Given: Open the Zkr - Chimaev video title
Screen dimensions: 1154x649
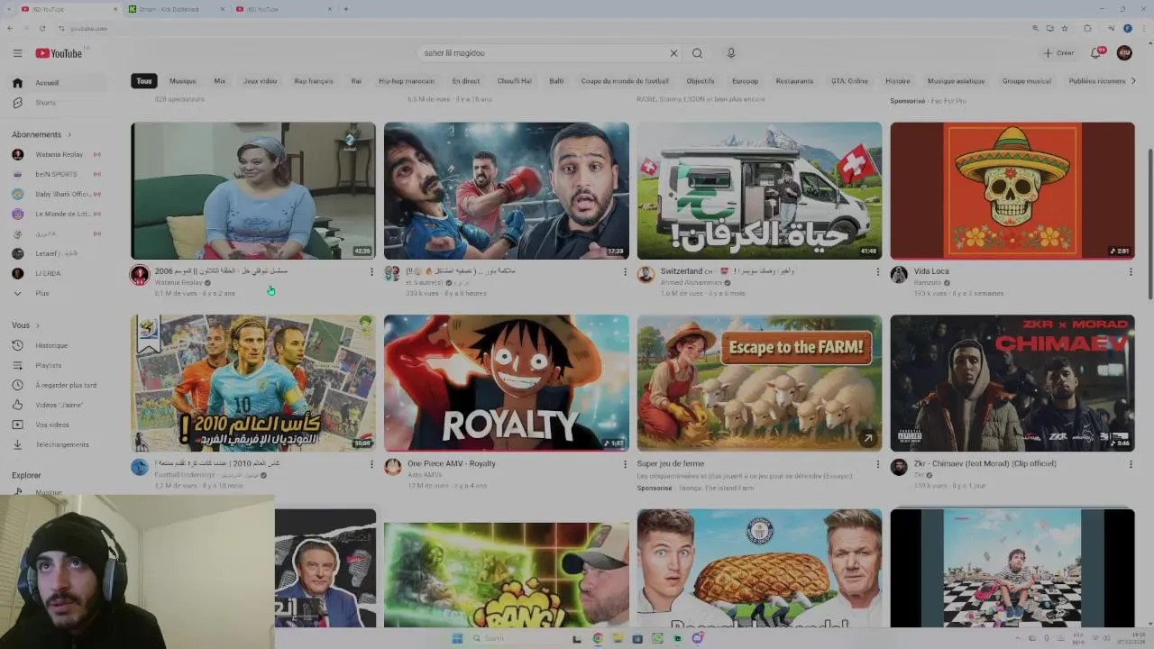Looking at the screenshot, I should pyautogui.click(x=985, y=463).
